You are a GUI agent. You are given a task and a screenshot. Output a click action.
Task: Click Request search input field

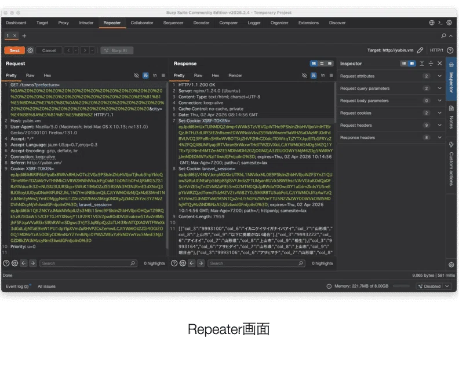[x=88, y=263]
